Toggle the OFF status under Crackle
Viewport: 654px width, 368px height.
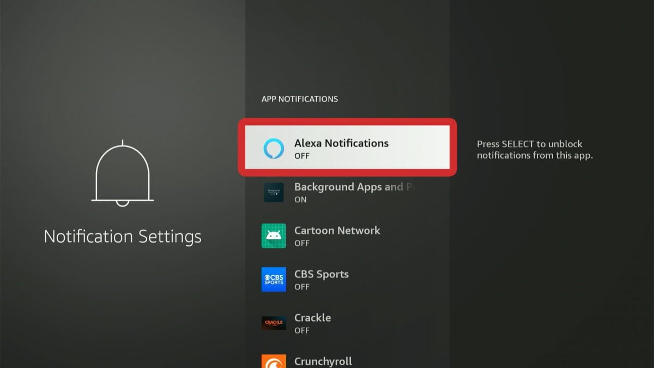tap(302, 330)
